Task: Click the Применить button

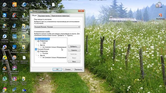Action: click(78, 69)
